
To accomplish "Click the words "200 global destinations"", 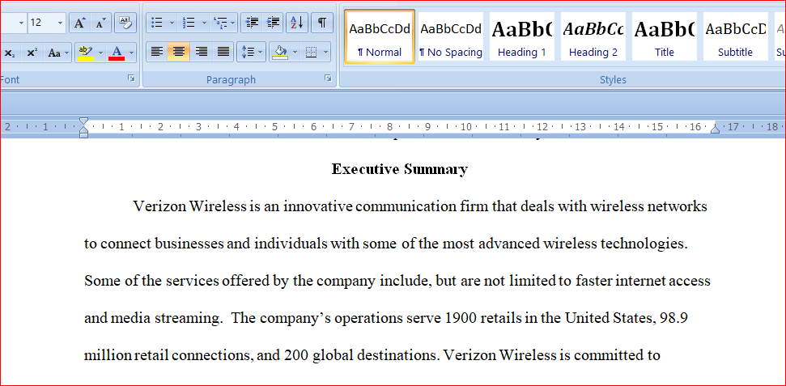I will click(361, 355).
